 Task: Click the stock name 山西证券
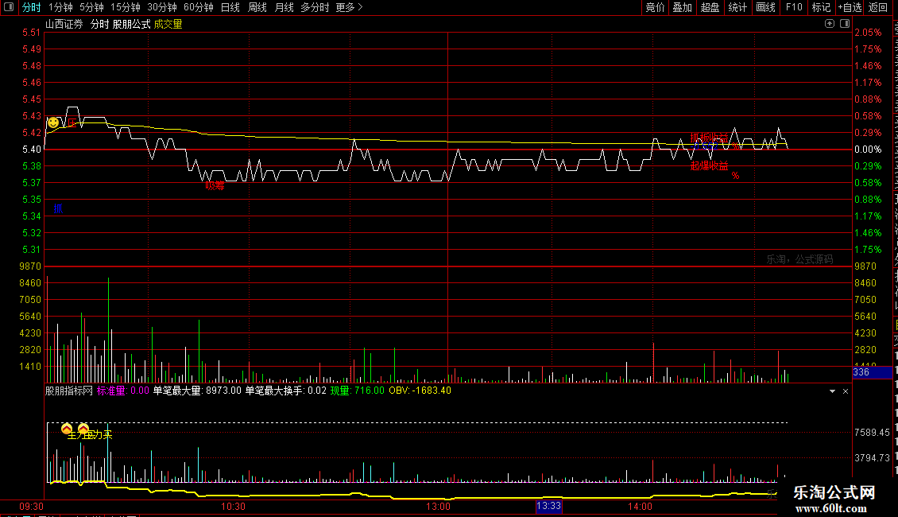(x=64, y=24)
